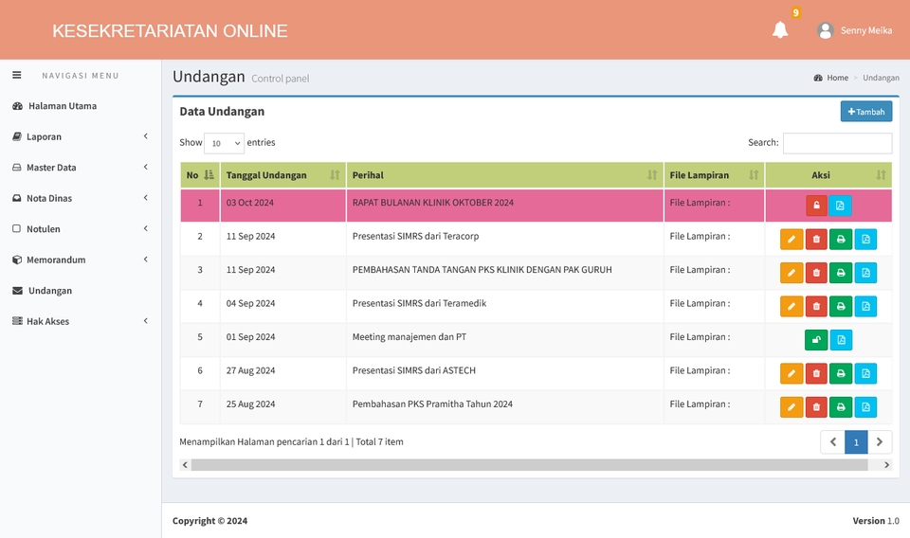Print Presentasi SIMRS dari ASTECH

tap(841, 373)
